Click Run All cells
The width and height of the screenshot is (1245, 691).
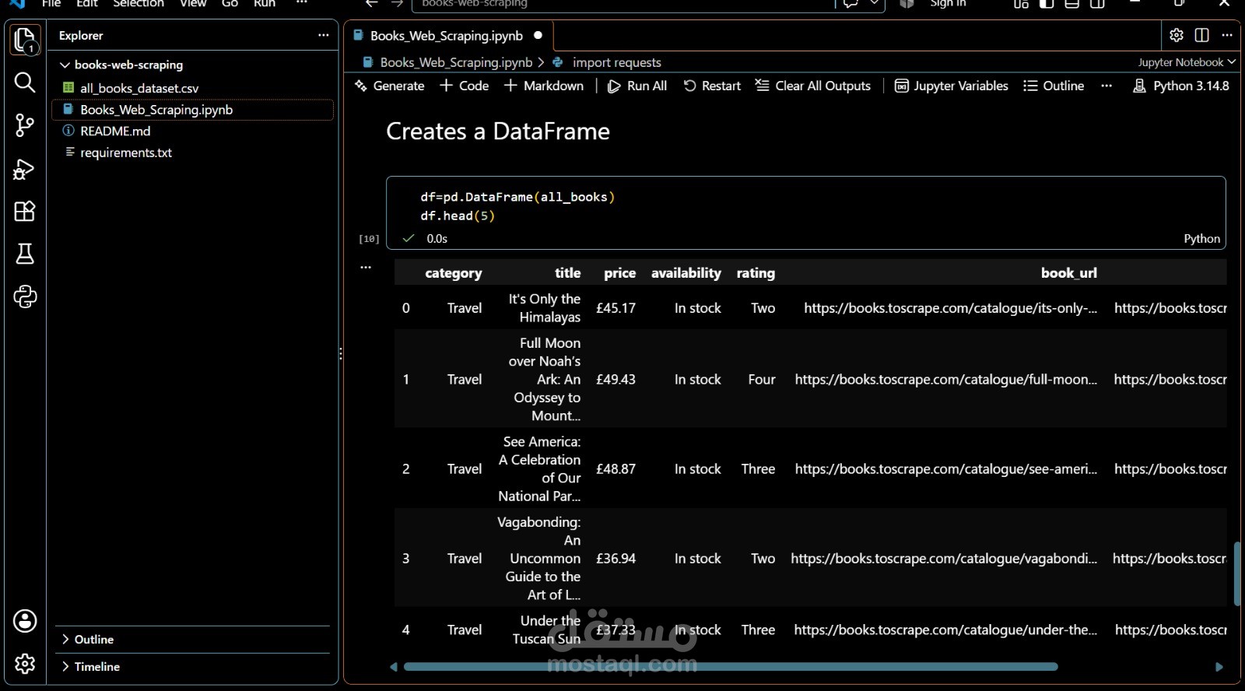pyautogui.click(x=637, y=86)
